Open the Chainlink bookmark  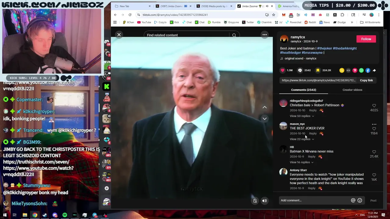click(264, 22)
